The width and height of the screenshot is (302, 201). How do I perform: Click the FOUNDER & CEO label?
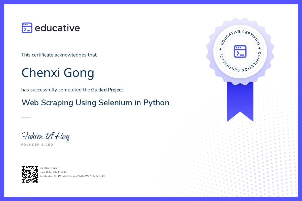(x=37, y=145)
